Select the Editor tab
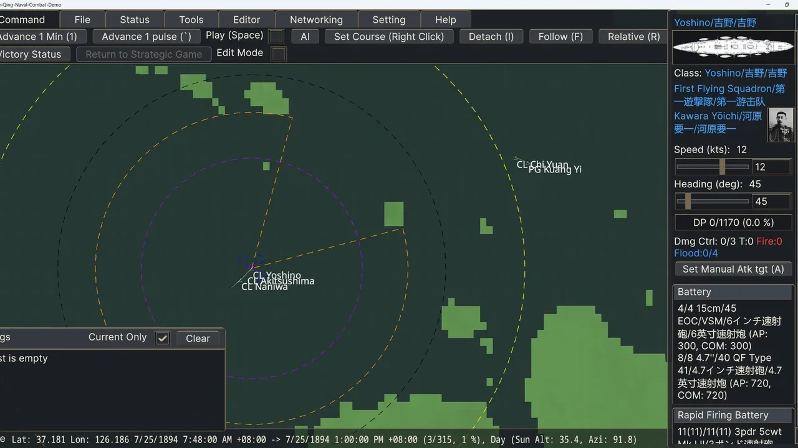 tap(246, 20)
